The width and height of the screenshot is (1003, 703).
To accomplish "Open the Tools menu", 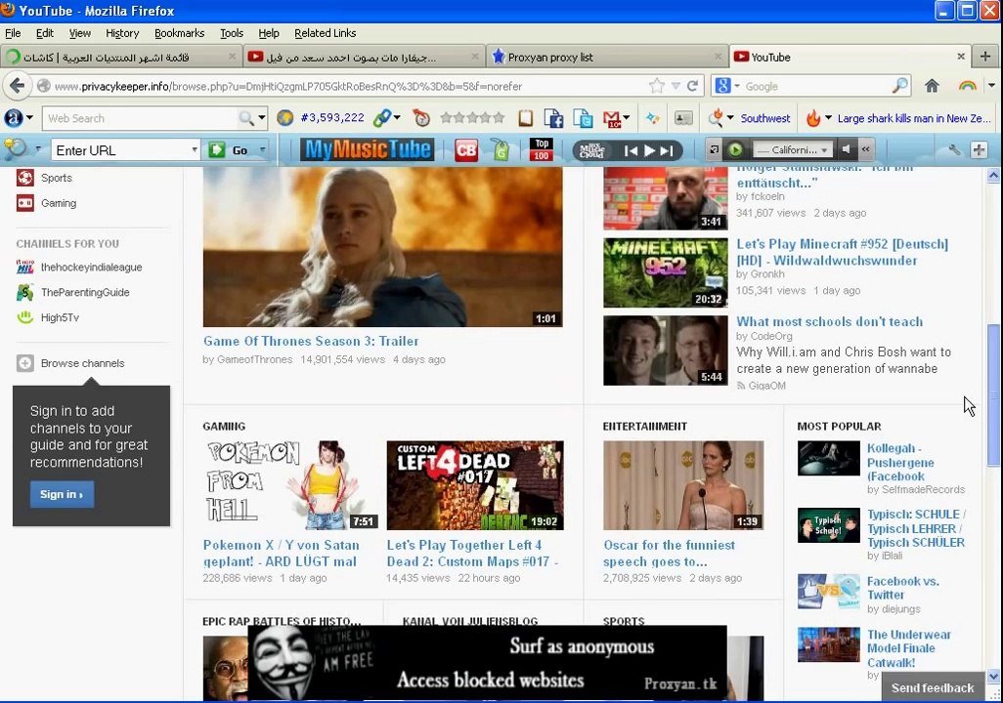I will click(232, 33).
